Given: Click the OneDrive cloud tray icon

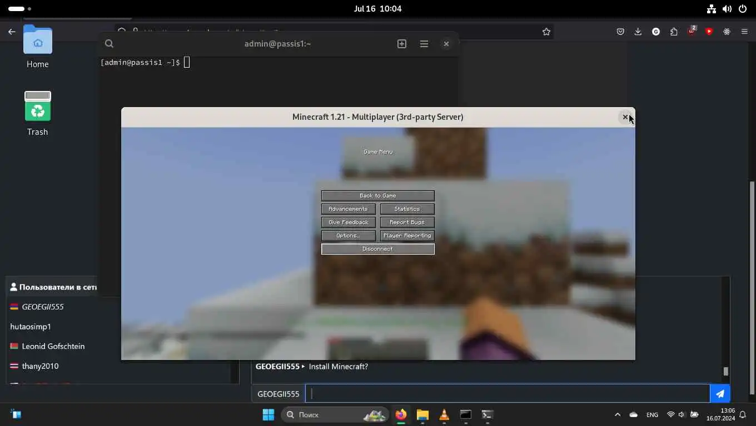Looking at the screenshot, I should pos(634,414).
